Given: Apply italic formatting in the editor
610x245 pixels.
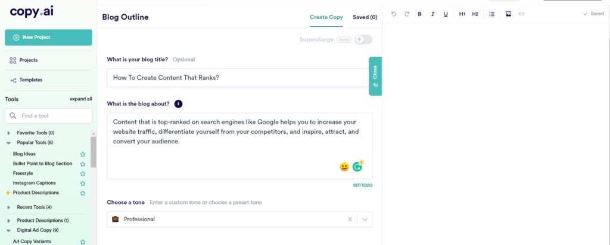Looking at the screenshot, I should coord(432,14).
